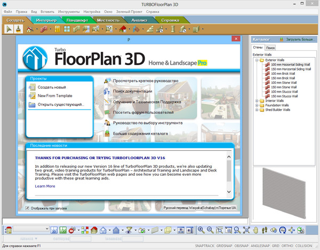320x250 pixels.
Task: Select the arrow selection tool
Action: (9, 29)
